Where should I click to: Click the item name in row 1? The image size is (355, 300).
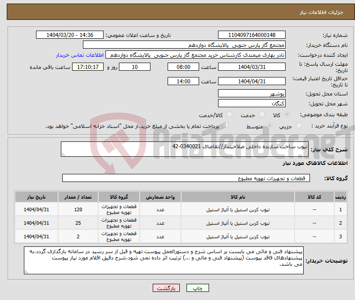pos(238,209)
